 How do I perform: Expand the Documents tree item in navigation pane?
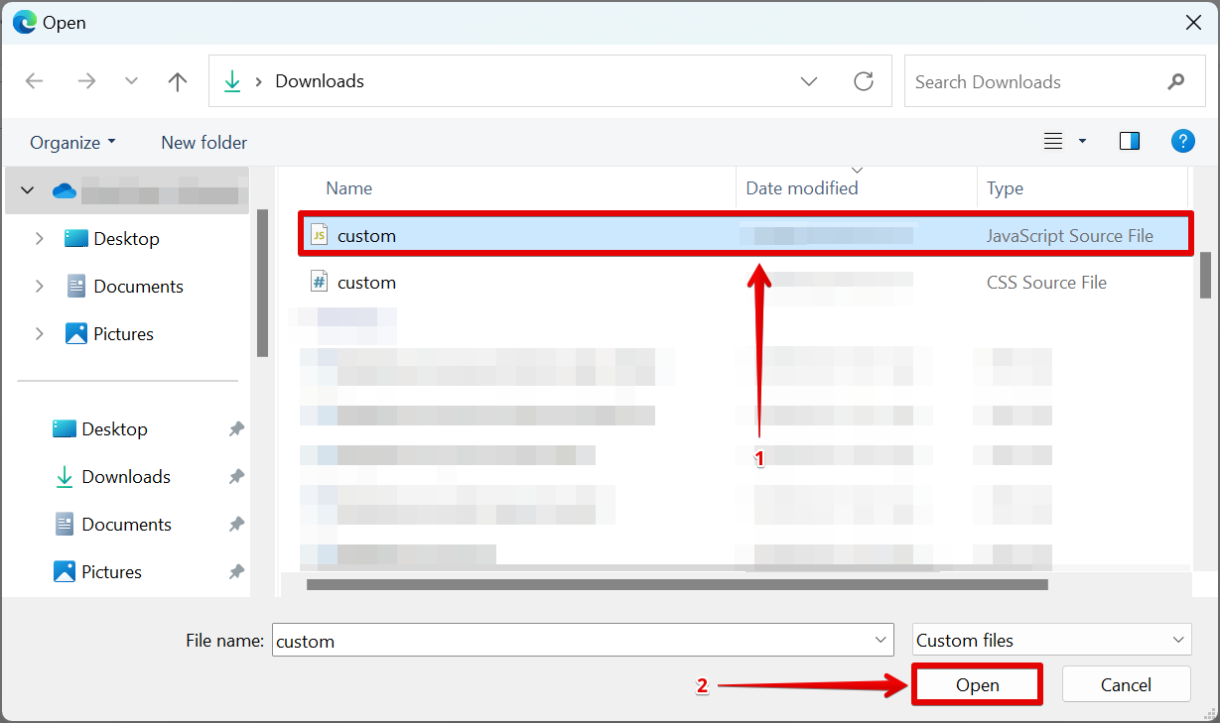tap(39, 286)
